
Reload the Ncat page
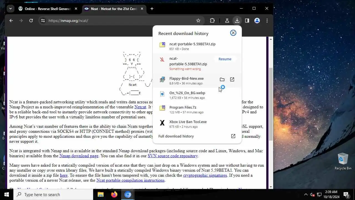click(31, 21)
